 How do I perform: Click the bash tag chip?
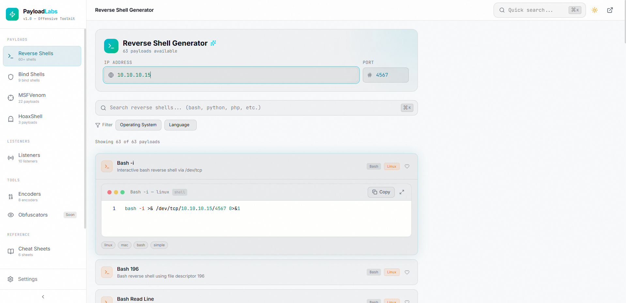click(141, 245)
